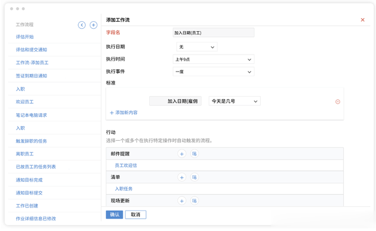Open the 执行时间 dropdown showing 上午9点
This screenshot has width=376, height=231.
point(213,59)
